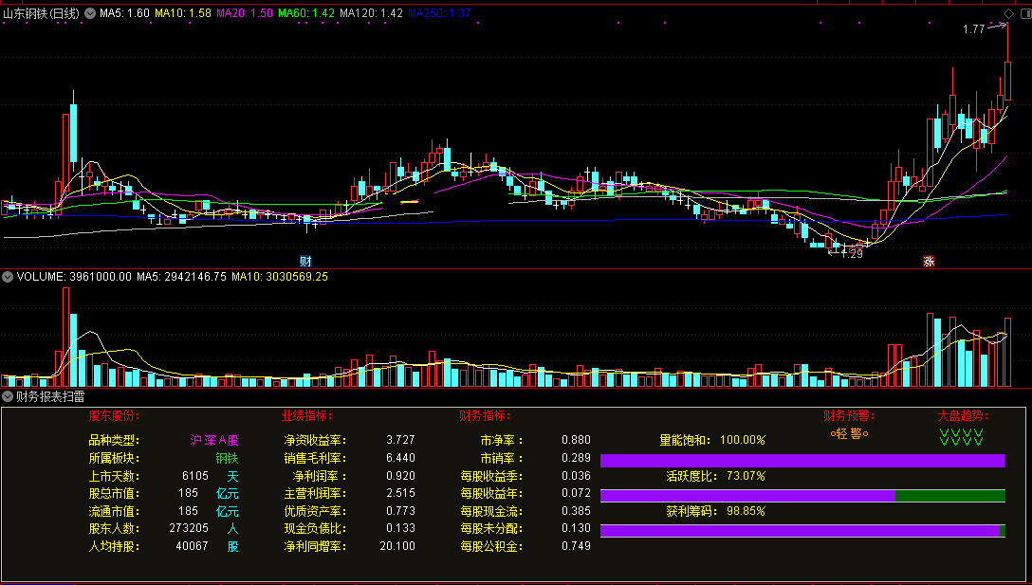
Task: Click the 每股现金流 value 0.385
Action: [576, 511]
